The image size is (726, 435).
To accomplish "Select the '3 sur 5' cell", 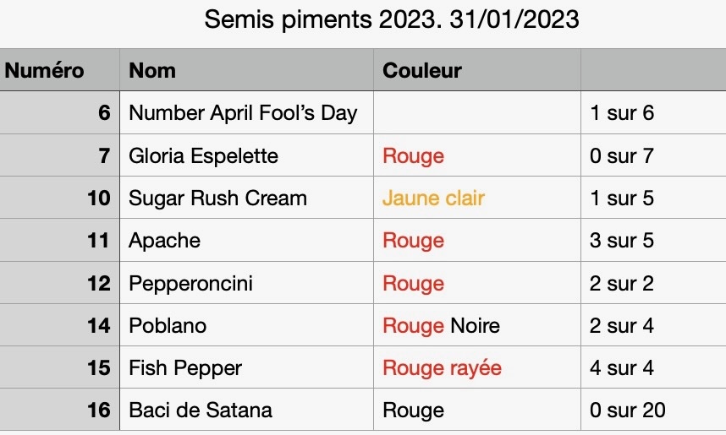I will [653, 241].
